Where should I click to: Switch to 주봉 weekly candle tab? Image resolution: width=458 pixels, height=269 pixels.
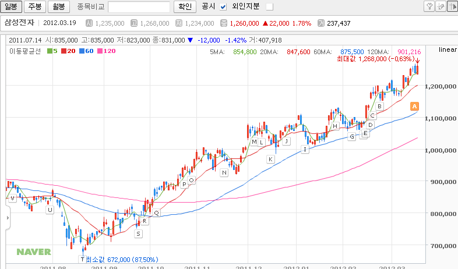35,6
